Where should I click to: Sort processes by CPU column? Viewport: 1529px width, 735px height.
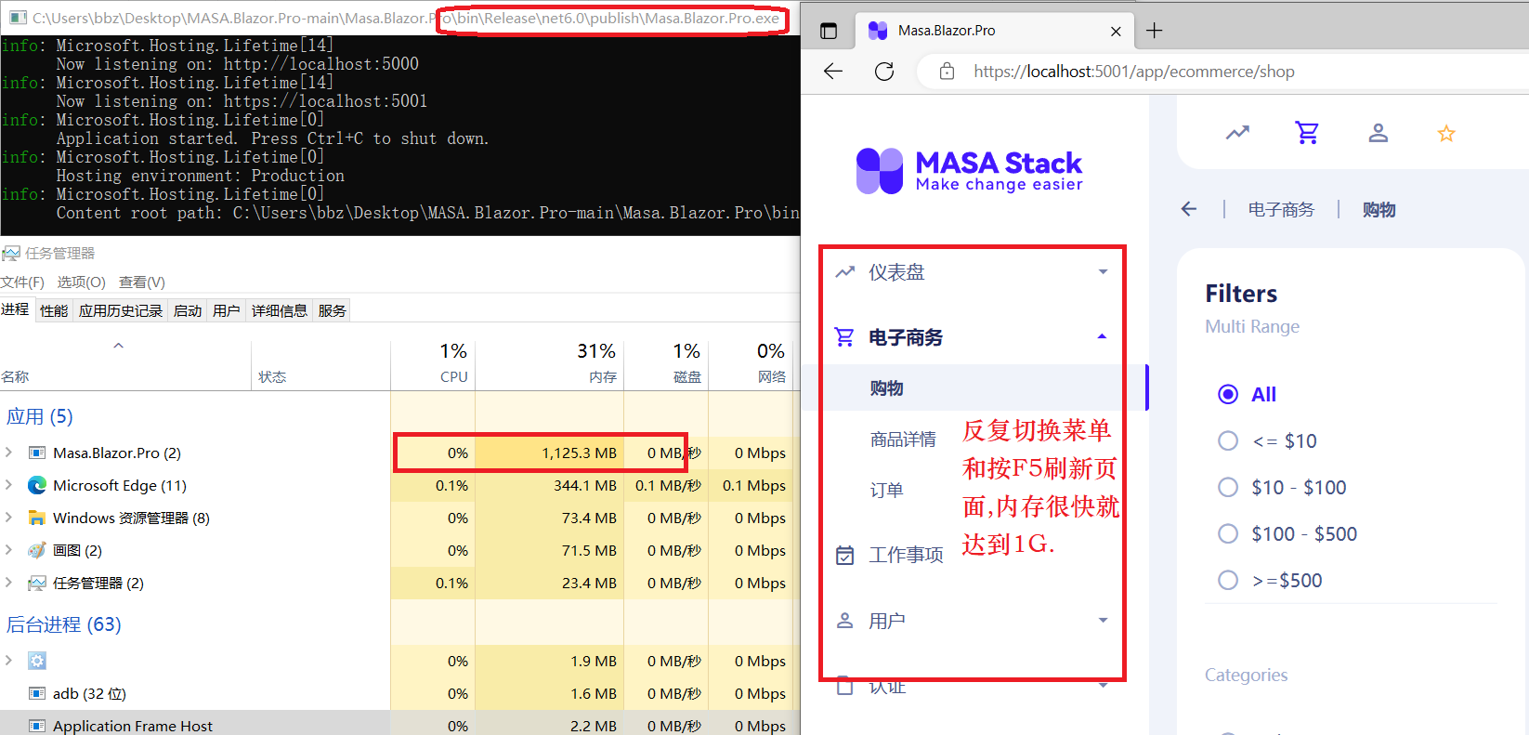(x=433, y=365)
